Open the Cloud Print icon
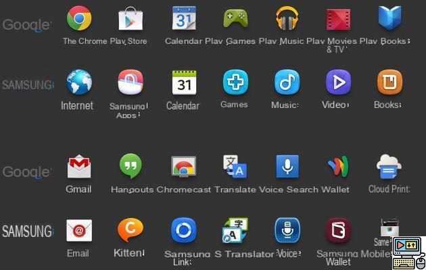This screenshot has height=270, width=426. (389, 167)
